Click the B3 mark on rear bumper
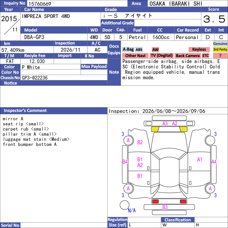This screenshot has height=228, width=228. tap(165, 207)
